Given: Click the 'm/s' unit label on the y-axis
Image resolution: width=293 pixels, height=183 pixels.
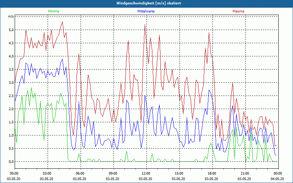Looking at the screenshot, I should [11, 16].
